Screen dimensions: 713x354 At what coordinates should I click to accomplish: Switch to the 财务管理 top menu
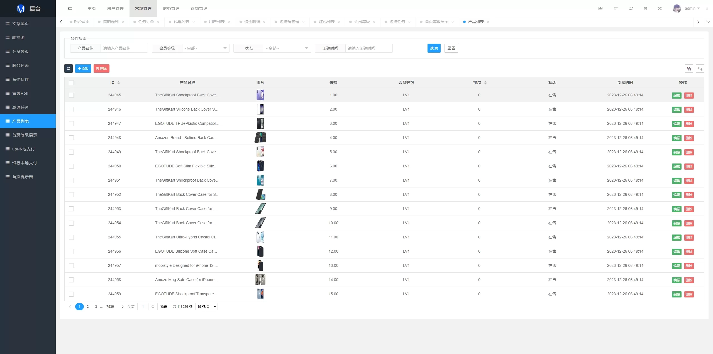pyautogui.click(x=171, y=8)
